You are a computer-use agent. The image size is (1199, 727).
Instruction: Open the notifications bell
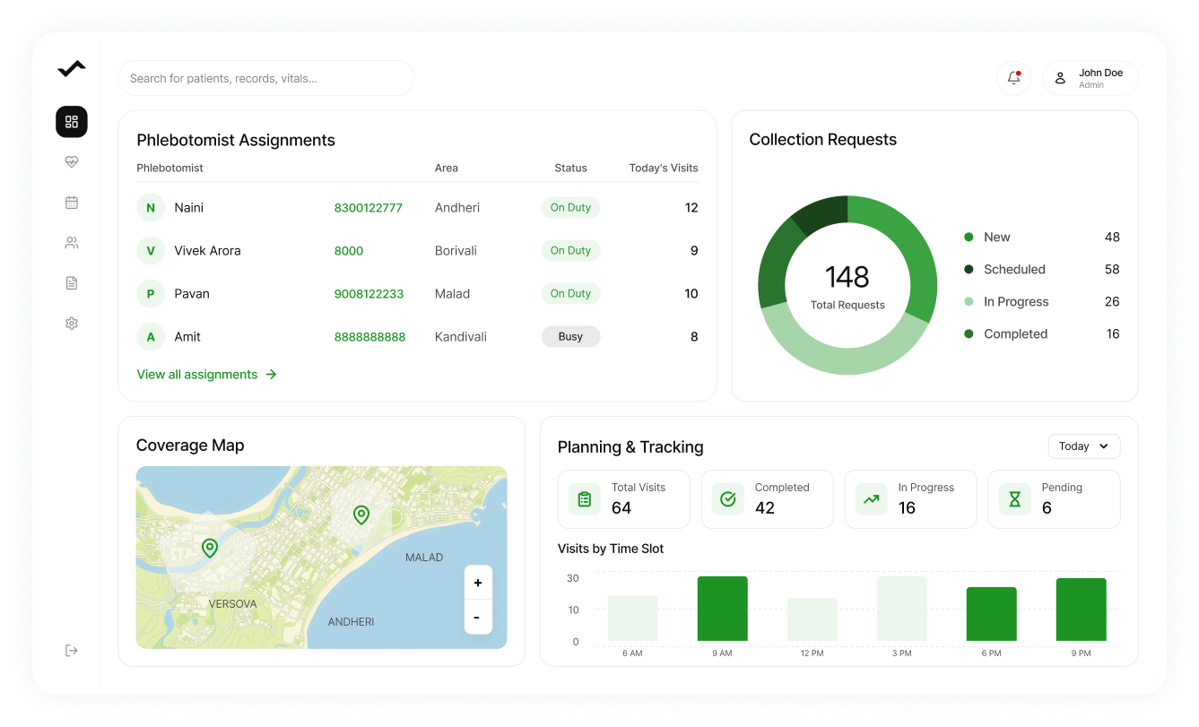[1014, 78]
